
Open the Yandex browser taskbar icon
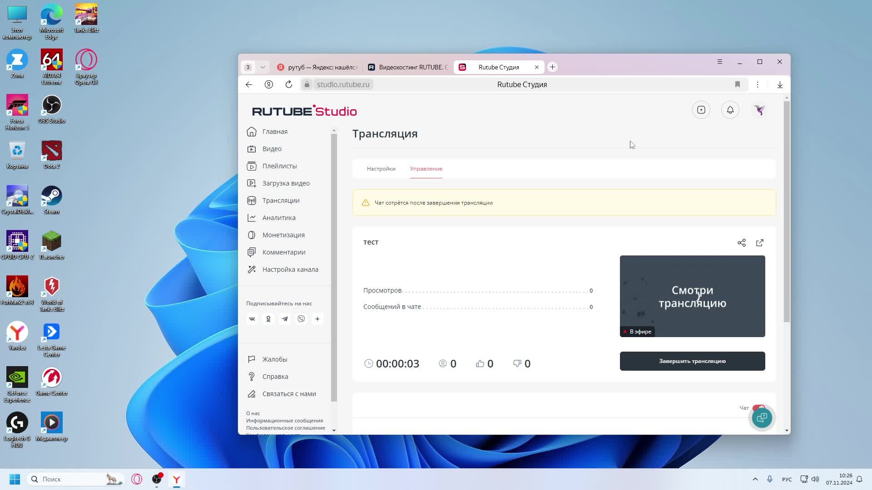click(177, 479)
